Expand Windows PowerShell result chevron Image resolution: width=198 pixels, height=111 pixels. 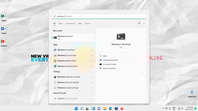coord(92,50)
